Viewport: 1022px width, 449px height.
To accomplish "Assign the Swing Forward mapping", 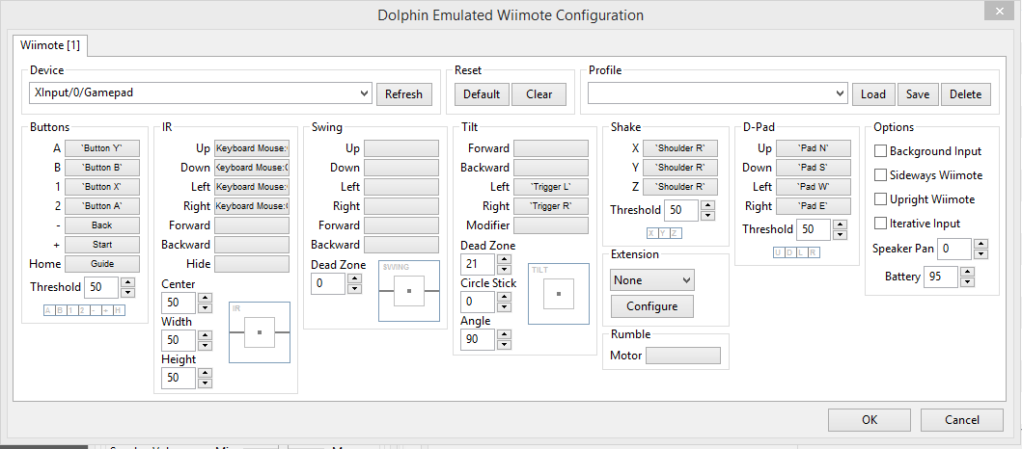I will click(401, 225).
